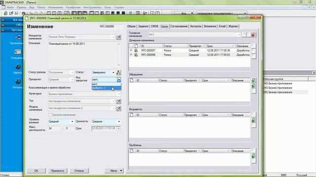Click the icon beside the Статус field
This screenshot has width=316, height=177.
pos(118,72)
